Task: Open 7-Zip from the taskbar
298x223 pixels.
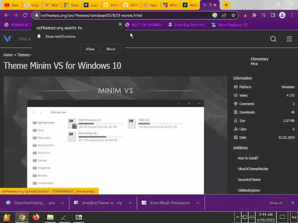Action: coord(79,217)
